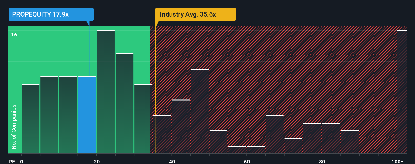Select the tallest green bar at PE 20-25
This screenshot has width=415, height=164.
106,92
